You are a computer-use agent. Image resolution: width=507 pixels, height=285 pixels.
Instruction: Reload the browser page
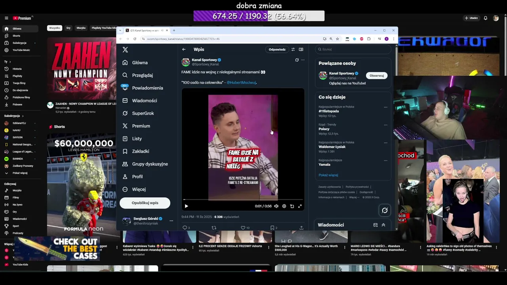point(135,39)
